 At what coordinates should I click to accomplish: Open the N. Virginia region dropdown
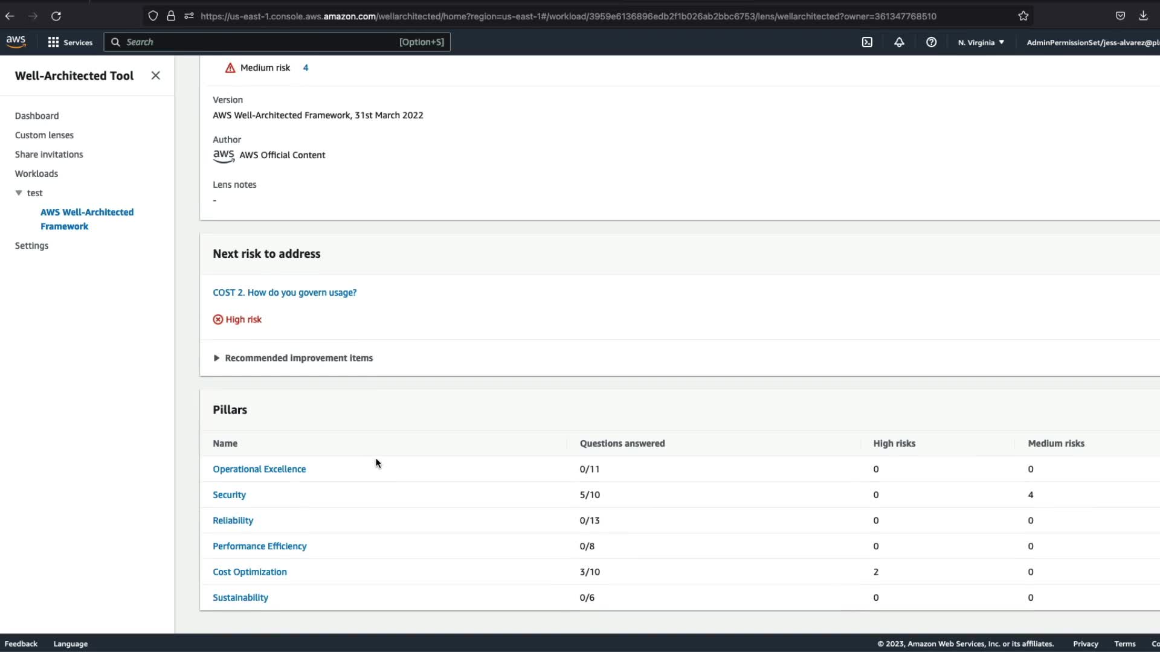coord(981,42)
